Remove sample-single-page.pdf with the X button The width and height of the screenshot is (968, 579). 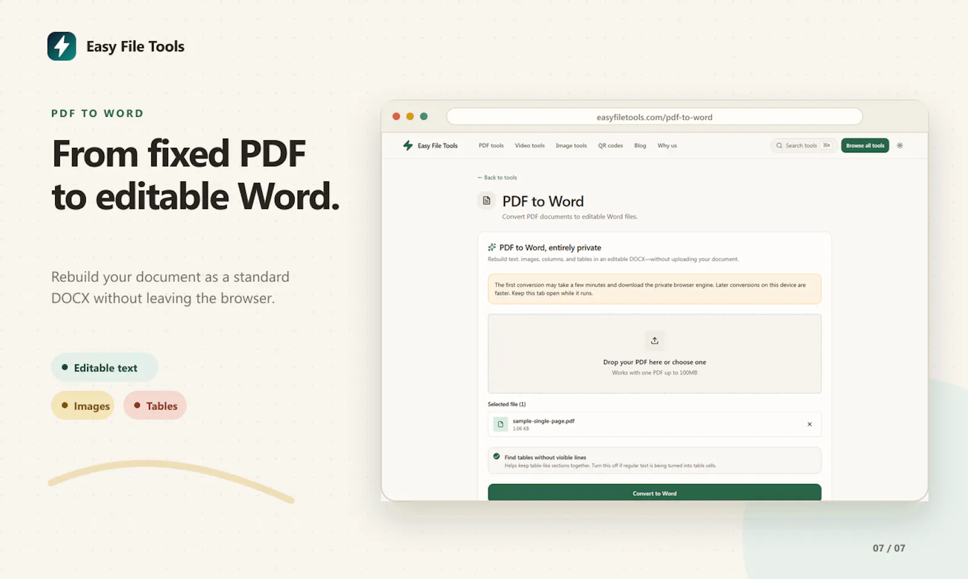tap(809, 424)
